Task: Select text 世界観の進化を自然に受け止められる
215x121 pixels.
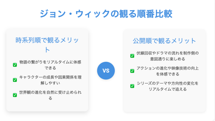Action: click(x=50, y=95)
